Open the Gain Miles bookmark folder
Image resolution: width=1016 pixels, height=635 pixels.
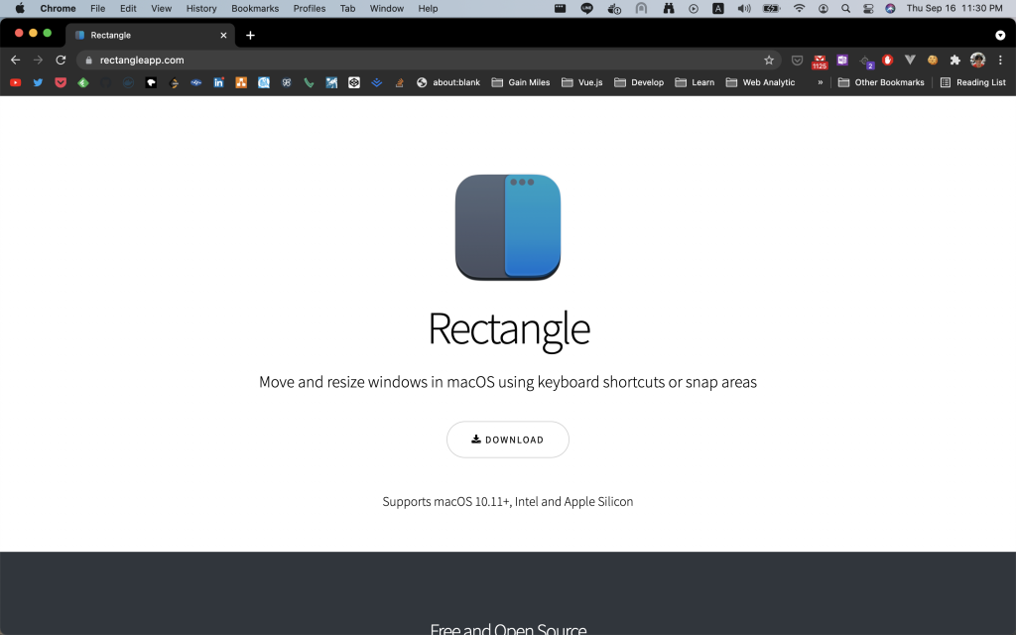click(x=521, y=82)
